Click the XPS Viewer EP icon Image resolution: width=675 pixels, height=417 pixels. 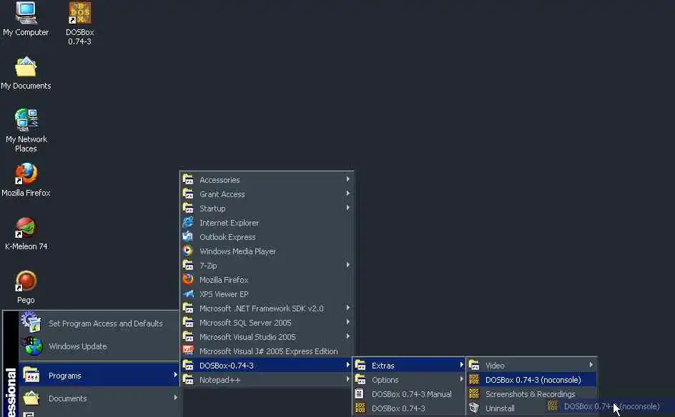click(x=188, y=293)
